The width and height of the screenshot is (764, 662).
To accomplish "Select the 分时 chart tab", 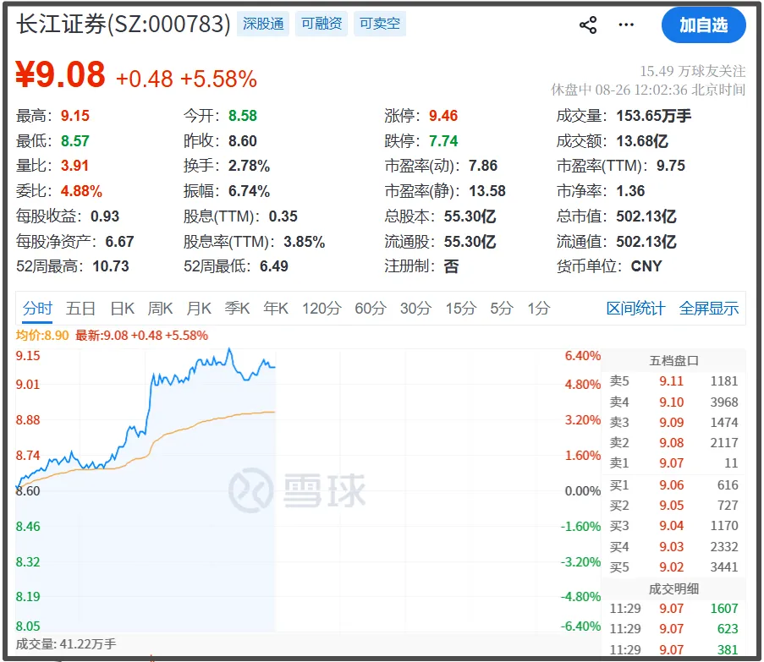I will point(37,309).
